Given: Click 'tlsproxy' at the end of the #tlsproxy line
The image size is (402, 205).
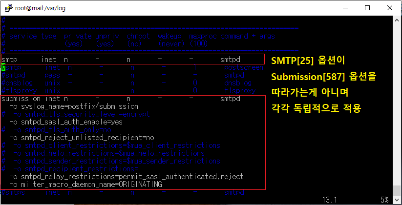Looking at the screenshot, I should pos(240,91).
